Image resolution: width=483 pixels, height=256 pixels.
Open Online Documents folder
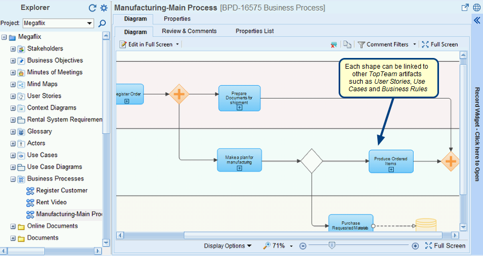[x=53, y=226]
